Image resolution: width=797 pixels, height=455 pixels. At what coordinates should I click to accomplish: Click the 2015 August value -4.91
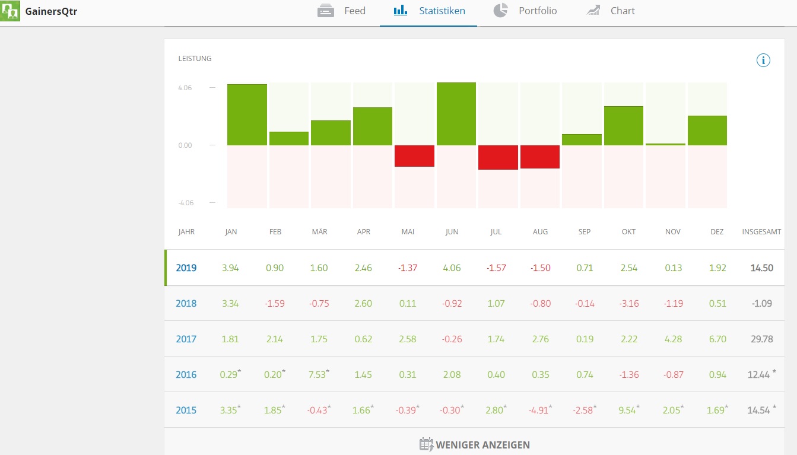(539, 410)
